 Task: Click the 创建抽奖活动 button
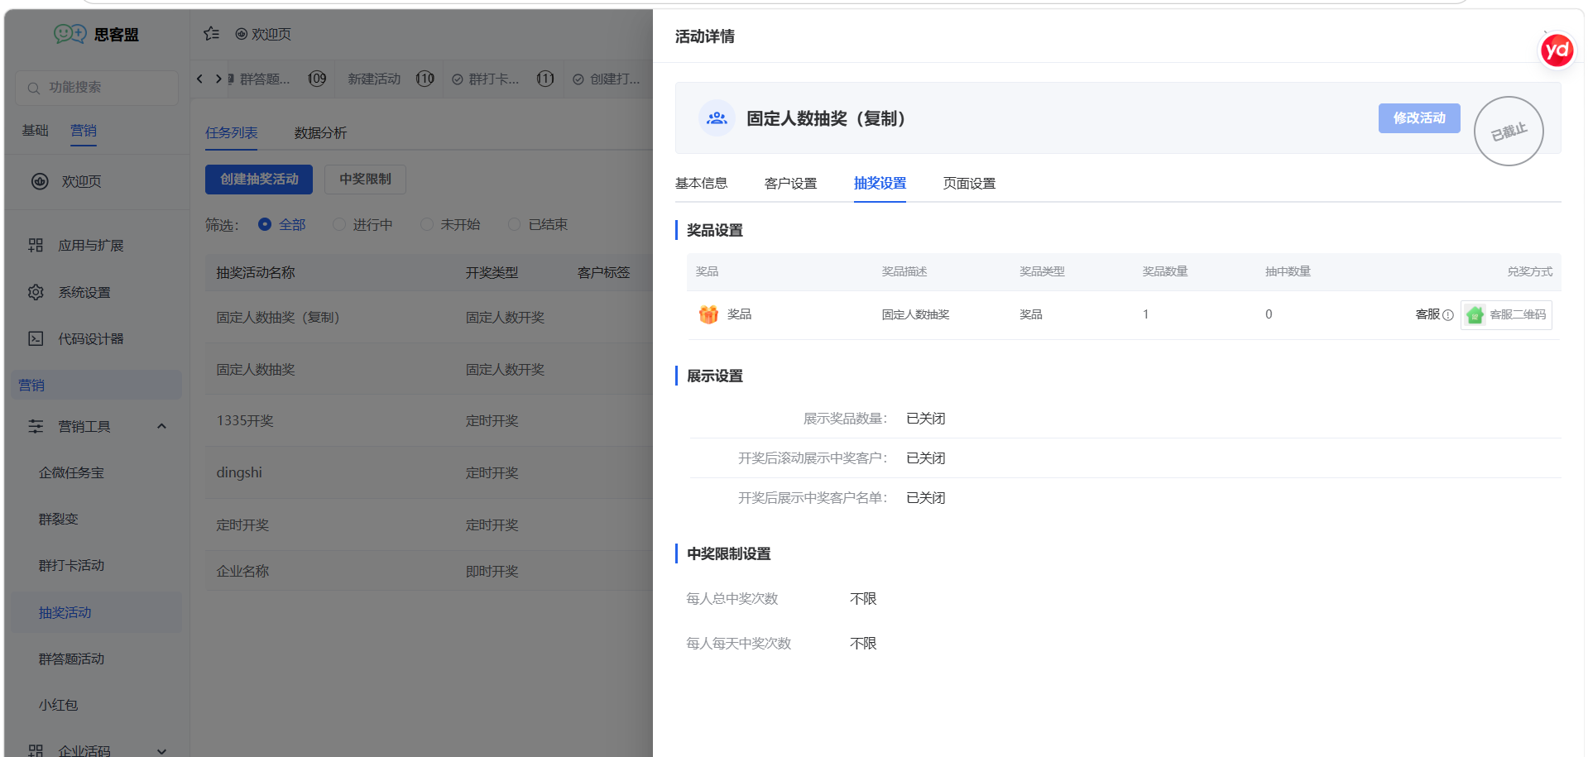(x=259, y=180)
